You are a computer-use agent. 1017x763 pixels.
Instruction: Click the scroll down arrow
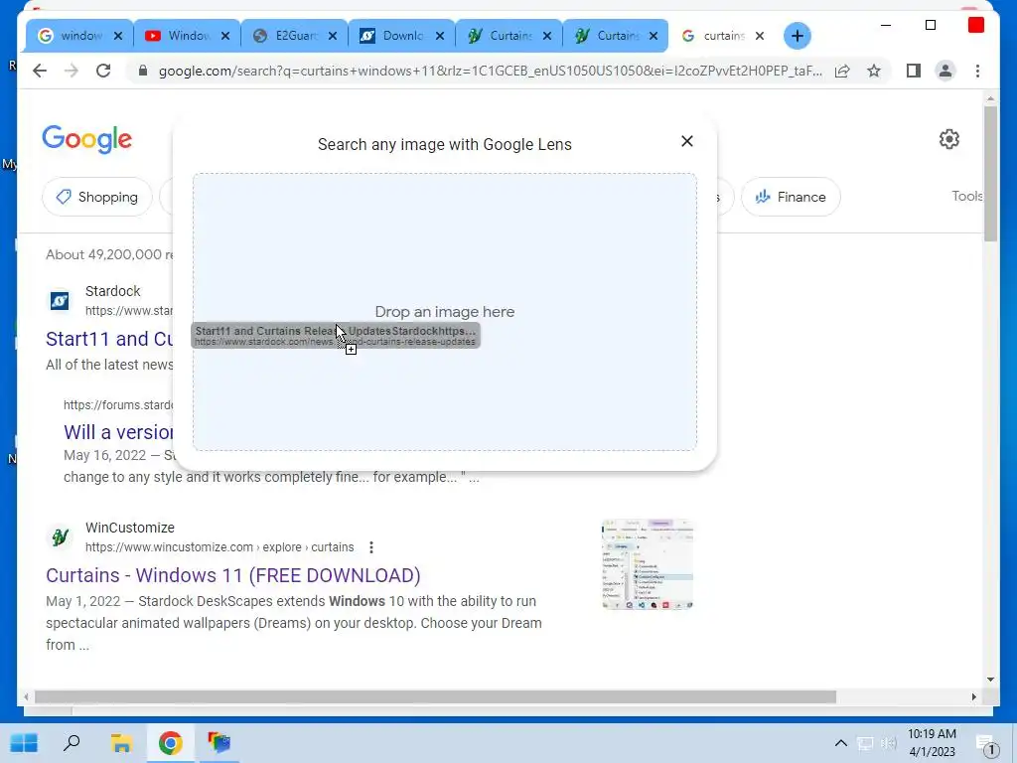(990, 680)
